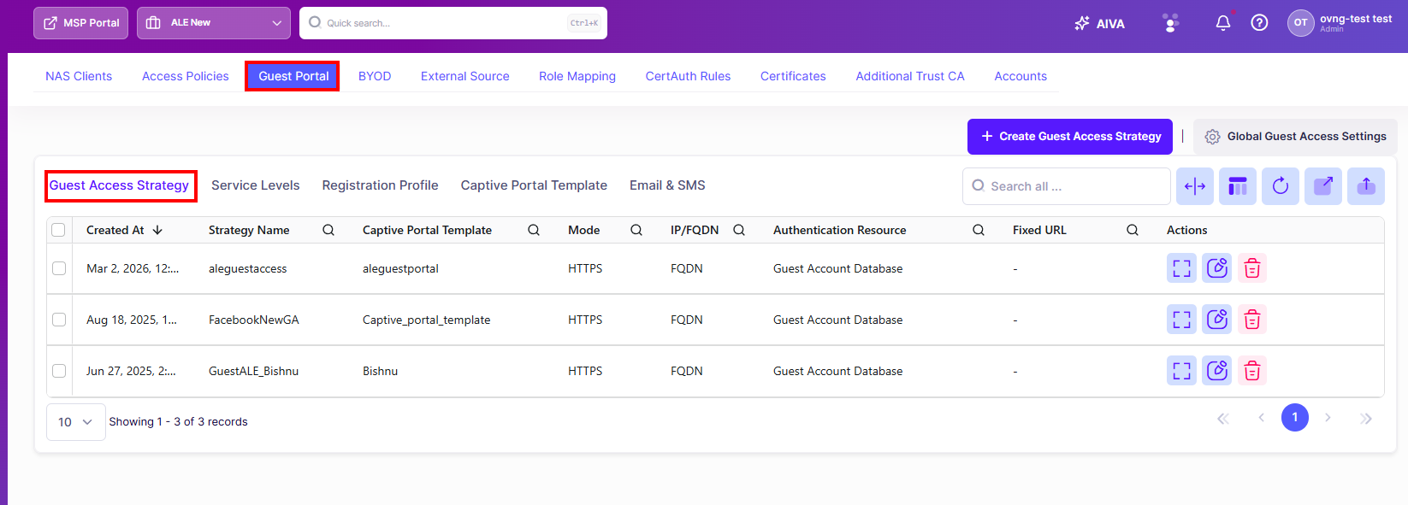Image resolution: width=1408 pixels, height=505 pixels.
Task: Toggle the select all rows checkbox
Action: (x=58, y=230)
